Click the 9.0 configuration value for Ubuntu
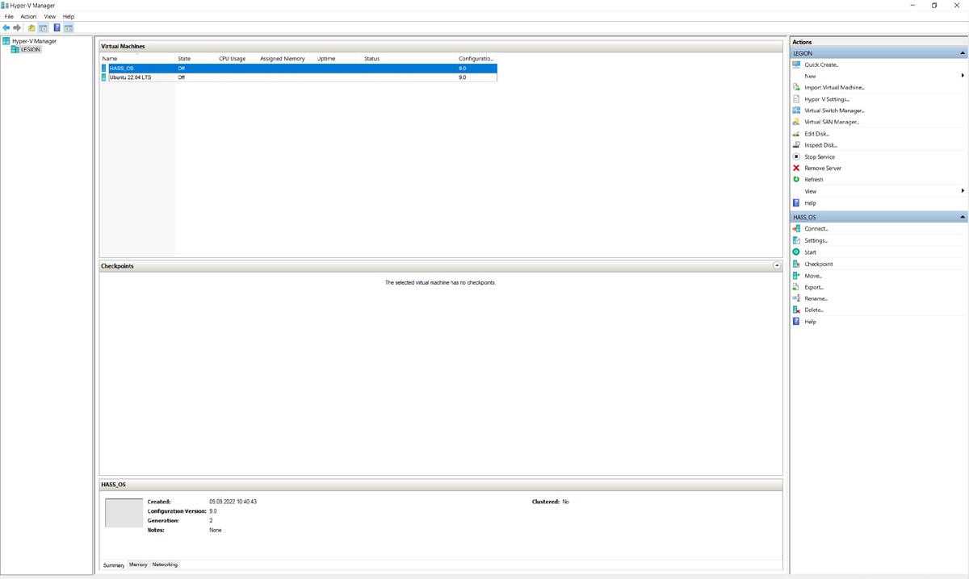 pyautogui.click(x=463, y=77)
